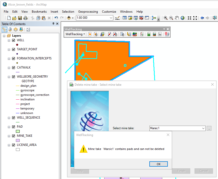This screenshot has height=179, width=218.
Task: Click the Print icon in toolbar
Action: tap(25, 18)
